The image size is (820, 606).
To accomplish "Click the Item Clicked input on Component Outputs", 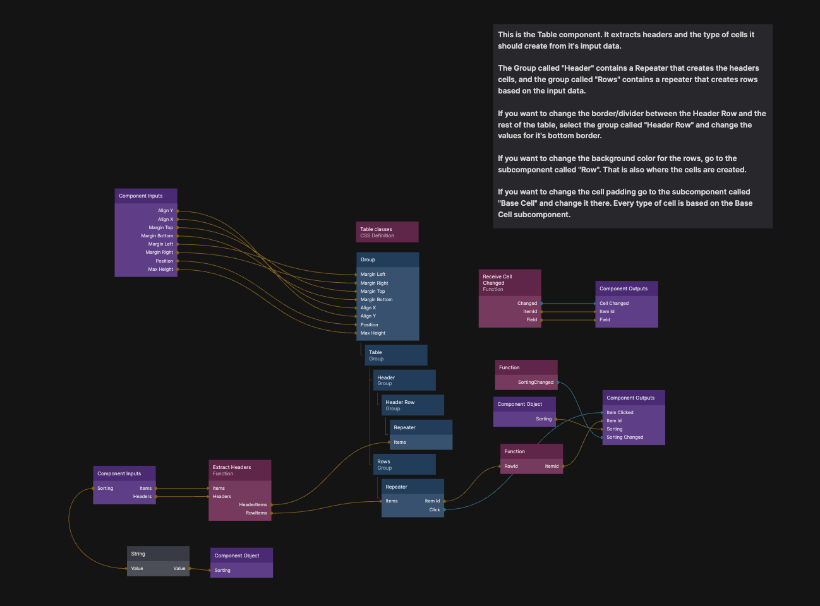I will [x=603, y=413].
